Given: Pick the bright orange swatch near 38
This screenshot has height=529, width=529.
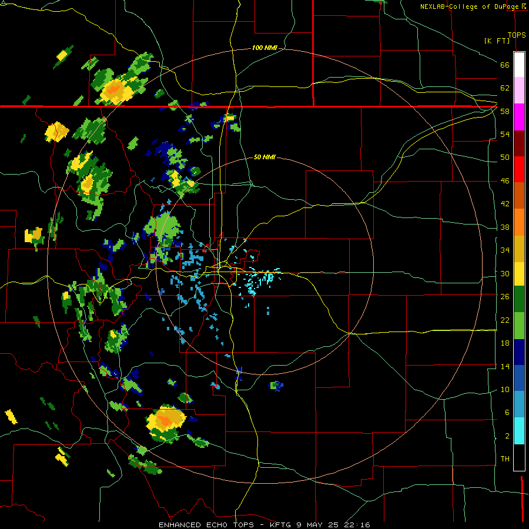Looking at the screenshot, I should [519, 222].
